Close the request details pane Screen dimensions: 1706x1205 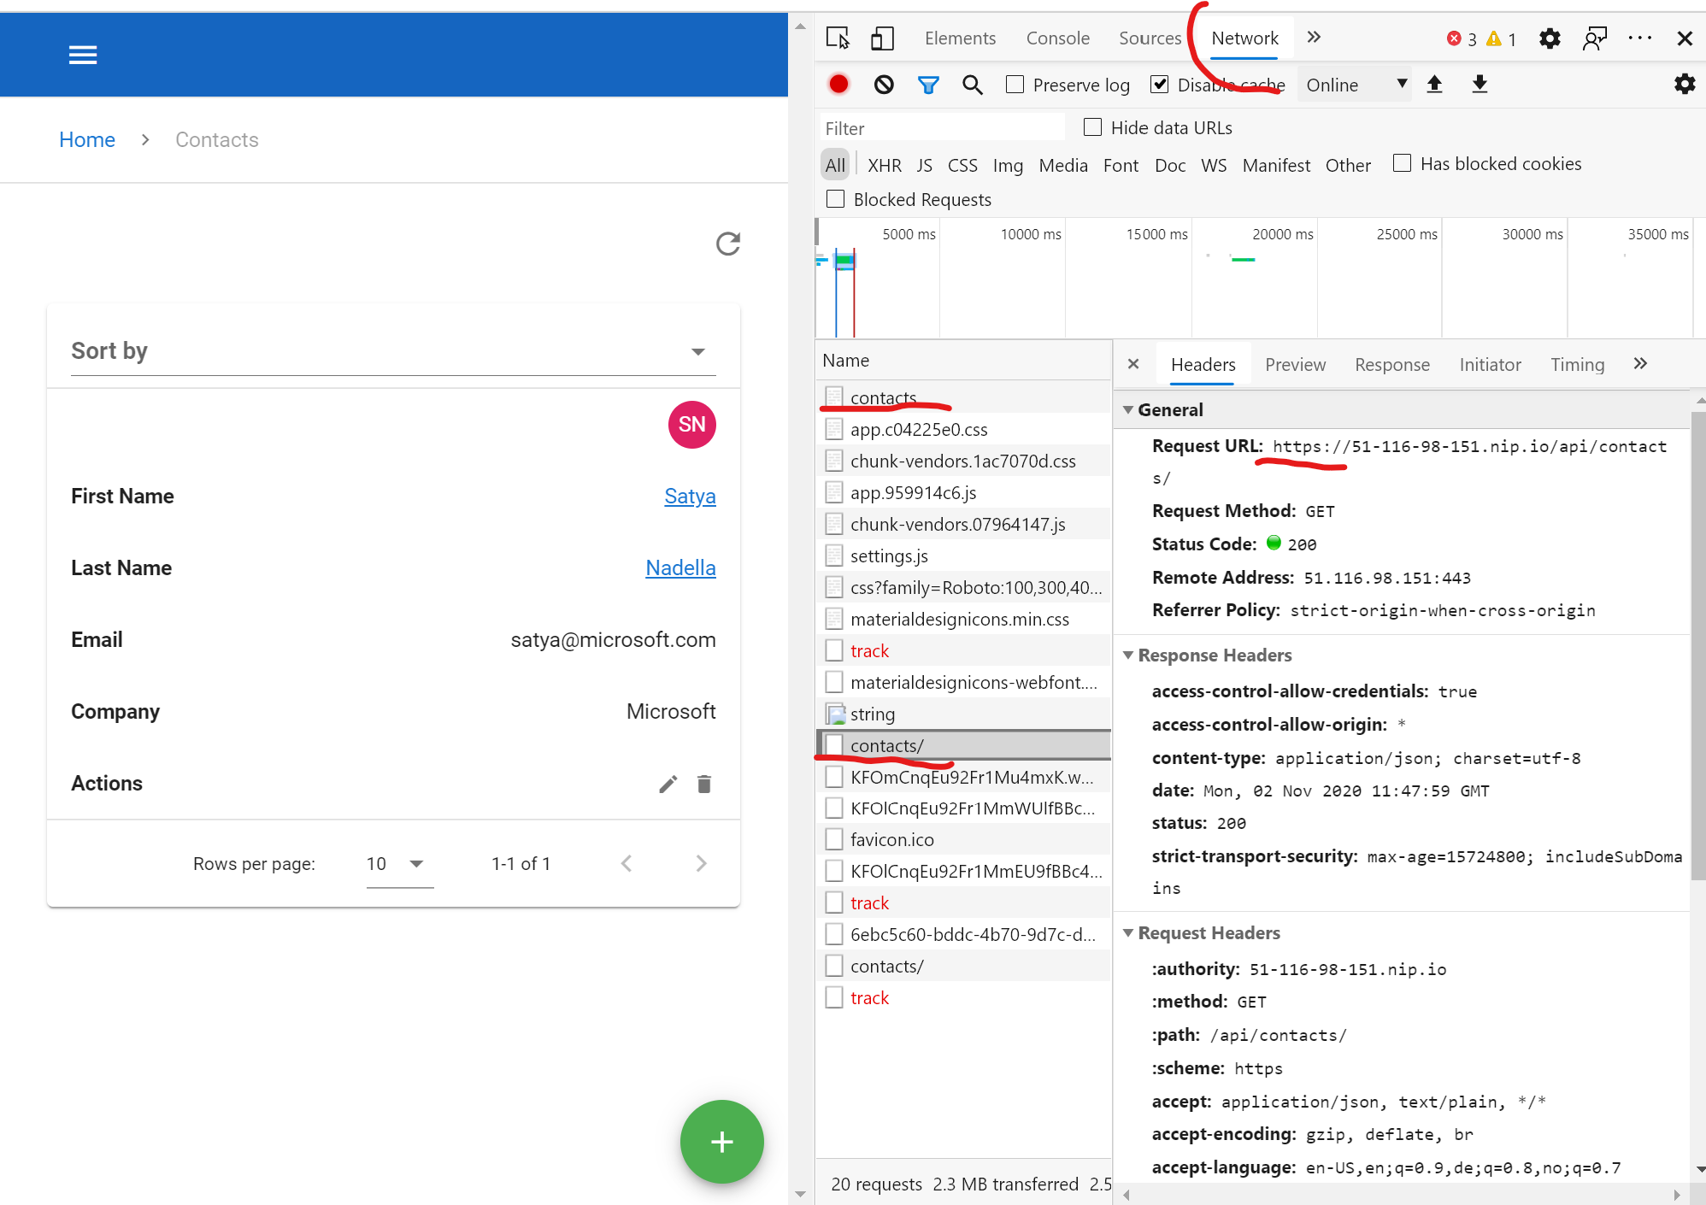(1133, 364)
